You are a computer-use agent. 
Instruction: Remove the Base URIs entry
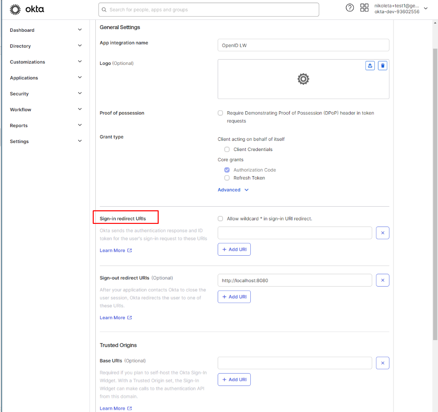[x=382, y=363]
